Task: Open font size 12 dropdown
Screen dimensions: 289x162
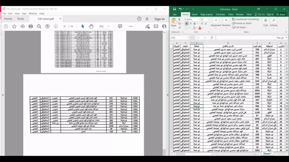Action: [x=208, y=19]
